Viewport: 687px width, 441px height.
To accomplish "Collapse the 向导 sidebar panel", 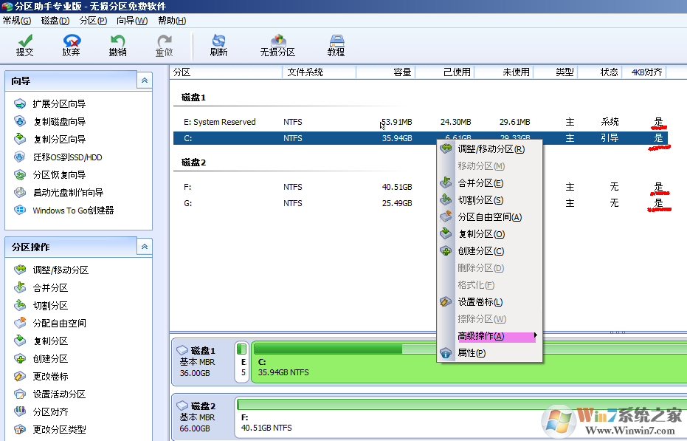I will [144, 81].
